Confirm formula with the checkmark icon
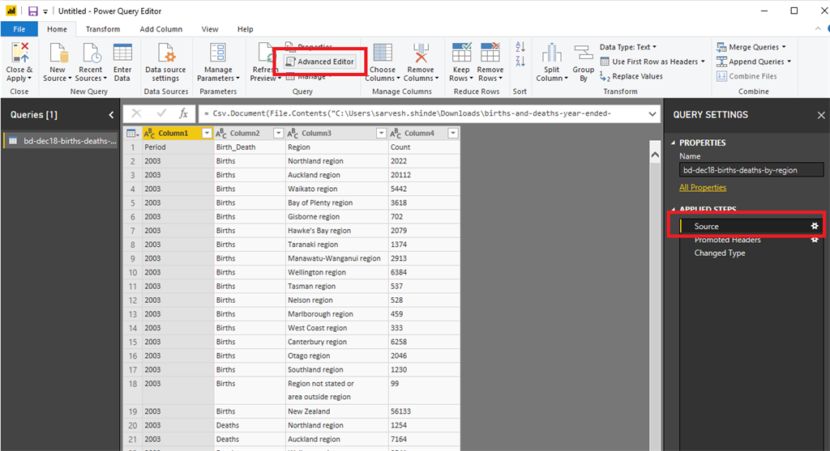830x451 pixels. 161,113
